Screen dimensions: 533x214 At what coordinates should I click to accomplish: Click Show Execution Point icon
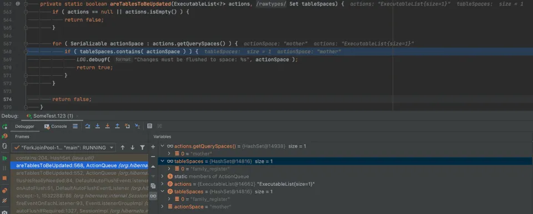coord(75,126)
